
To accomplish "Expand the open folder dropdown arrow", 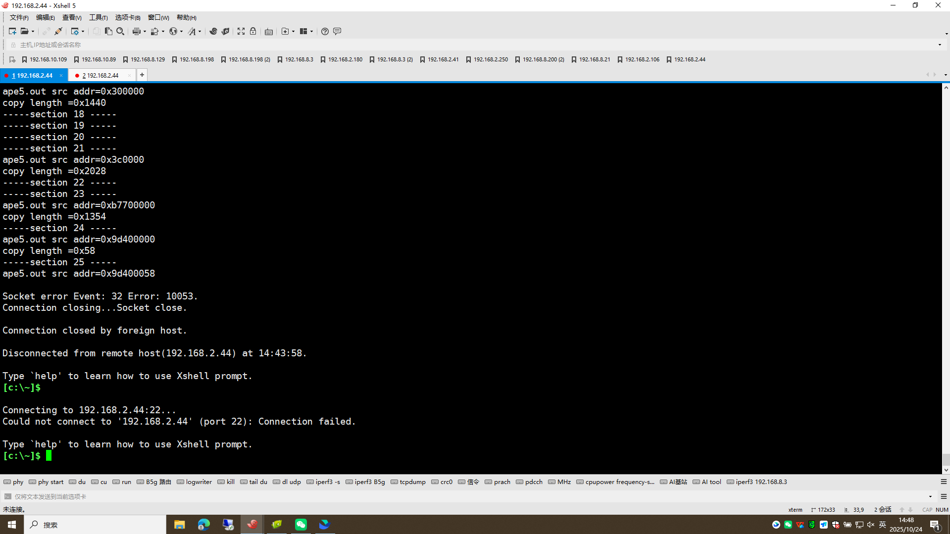I will click(x=33, y=32).
